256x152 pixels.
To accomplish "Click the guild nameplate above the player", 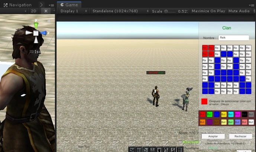I will 156,72.
